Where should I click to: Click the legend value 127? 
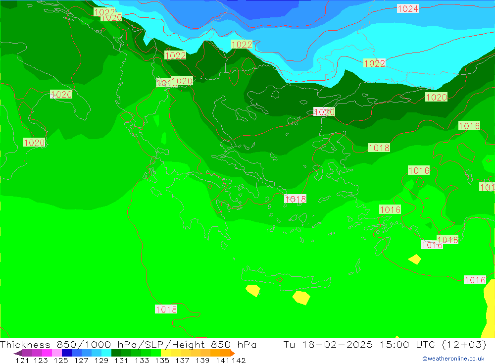coord(81,360)
